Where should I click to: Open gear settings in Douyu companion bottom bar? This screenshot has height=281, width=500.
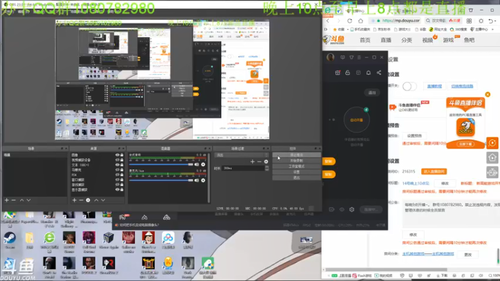pyautogui.click(x=352, y=209)
